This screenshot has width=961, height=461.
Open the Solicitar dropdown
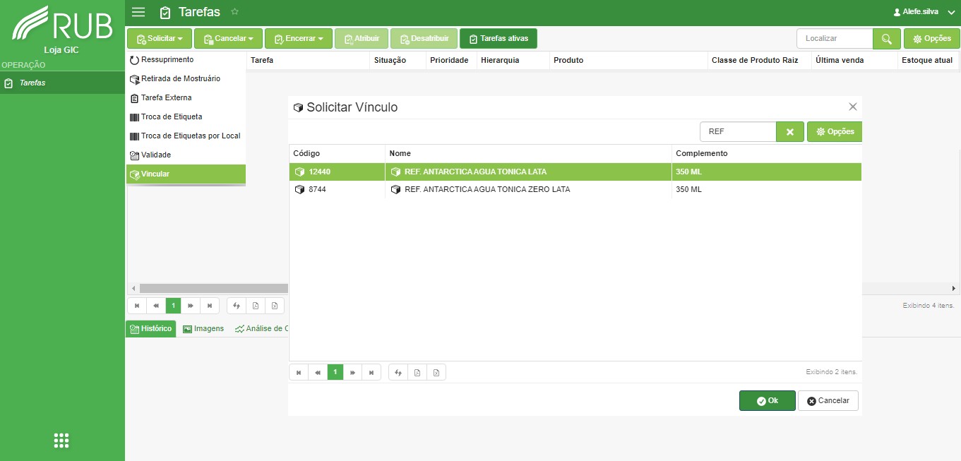(160, 39)
